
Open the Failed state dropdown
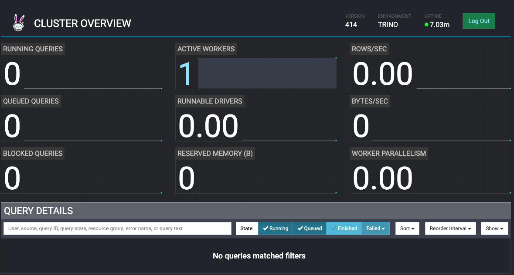click(x=376, y=228)
